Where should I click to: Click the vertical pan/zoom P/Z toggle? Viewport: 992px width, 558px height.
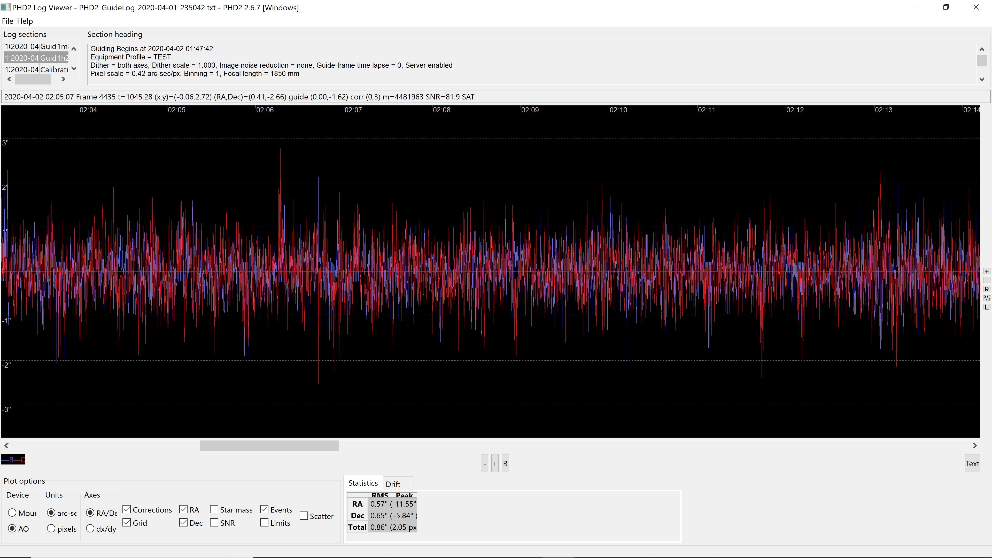(x=986, y=298)
